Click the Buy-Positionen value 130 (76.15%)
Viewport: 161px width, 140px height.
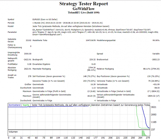(x=153, y=76)
